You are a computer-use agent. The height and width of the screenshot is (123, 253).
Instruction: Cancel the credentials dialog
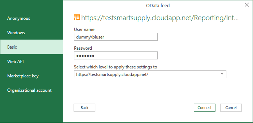pyautogui.click(x=231, y=108)
